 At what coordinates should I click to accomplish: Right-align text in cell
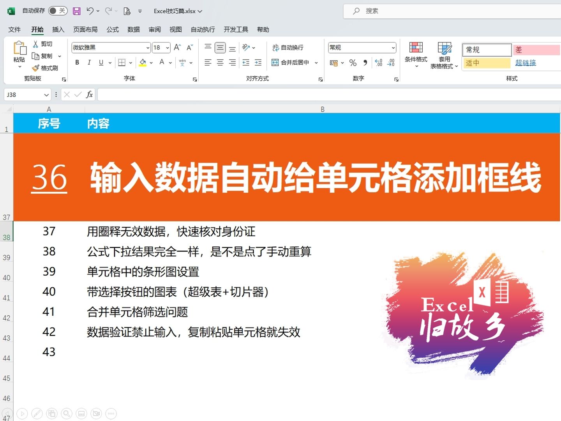click(x=232, y=62)
